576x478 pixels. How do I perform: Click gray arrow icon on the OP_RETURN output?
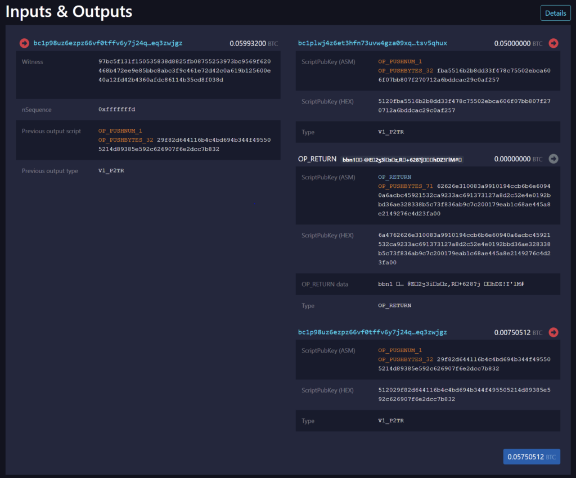(x=553, y=159)
